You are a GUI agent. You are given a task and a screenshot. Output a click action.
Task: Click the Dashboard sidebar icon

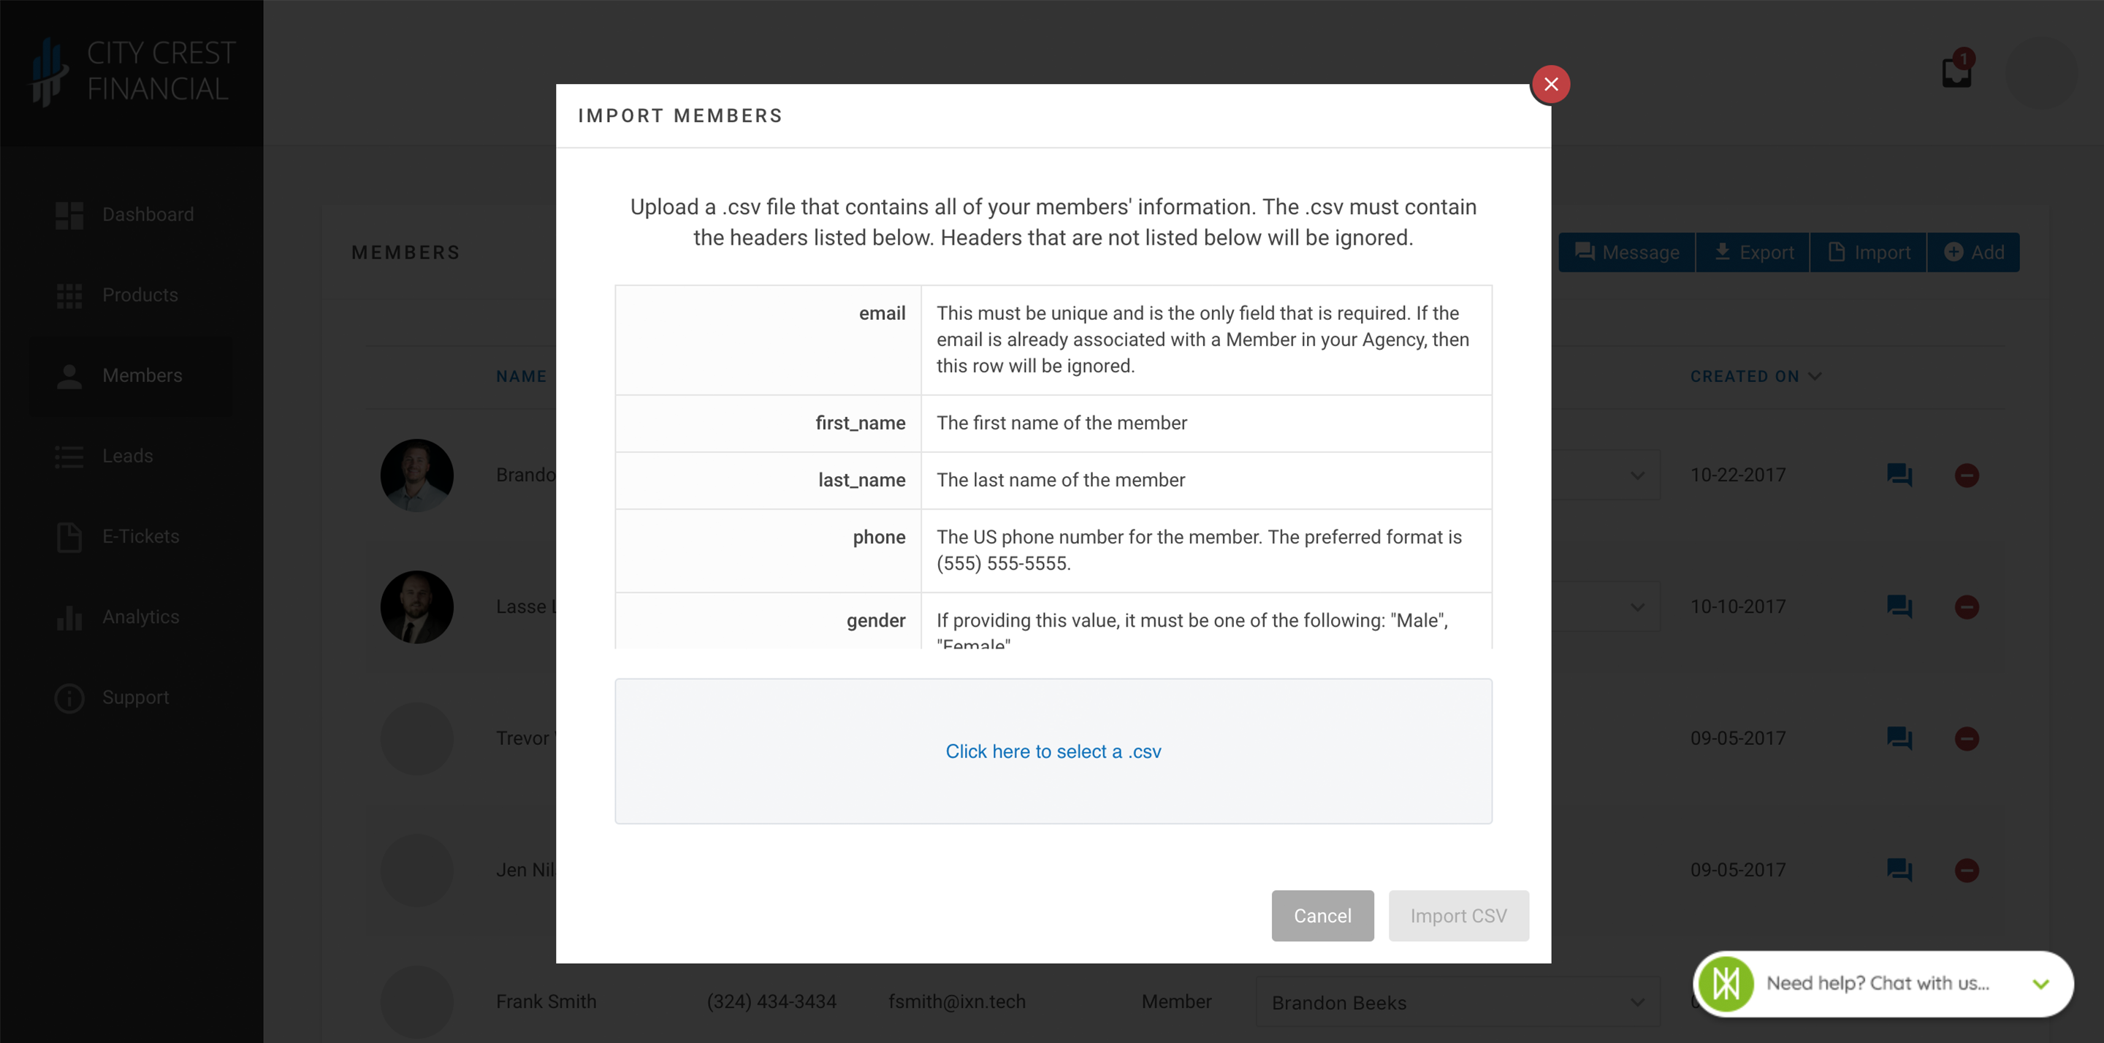(70, 213)
